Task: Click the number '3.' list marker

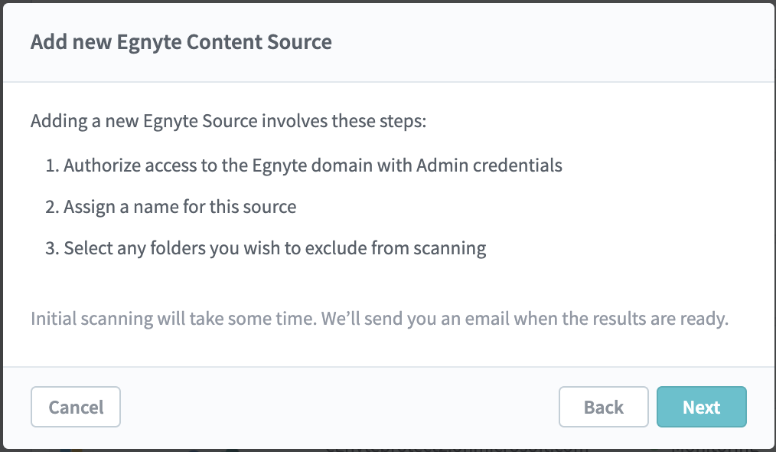Action: [53, 248]
